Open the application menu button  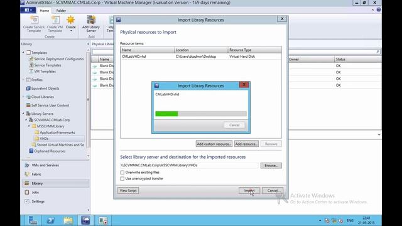coord(28,10)
